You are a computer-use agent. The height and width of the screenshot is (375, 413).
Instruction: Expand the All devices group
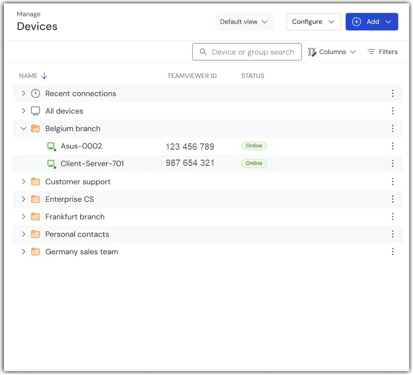point(24,111)
